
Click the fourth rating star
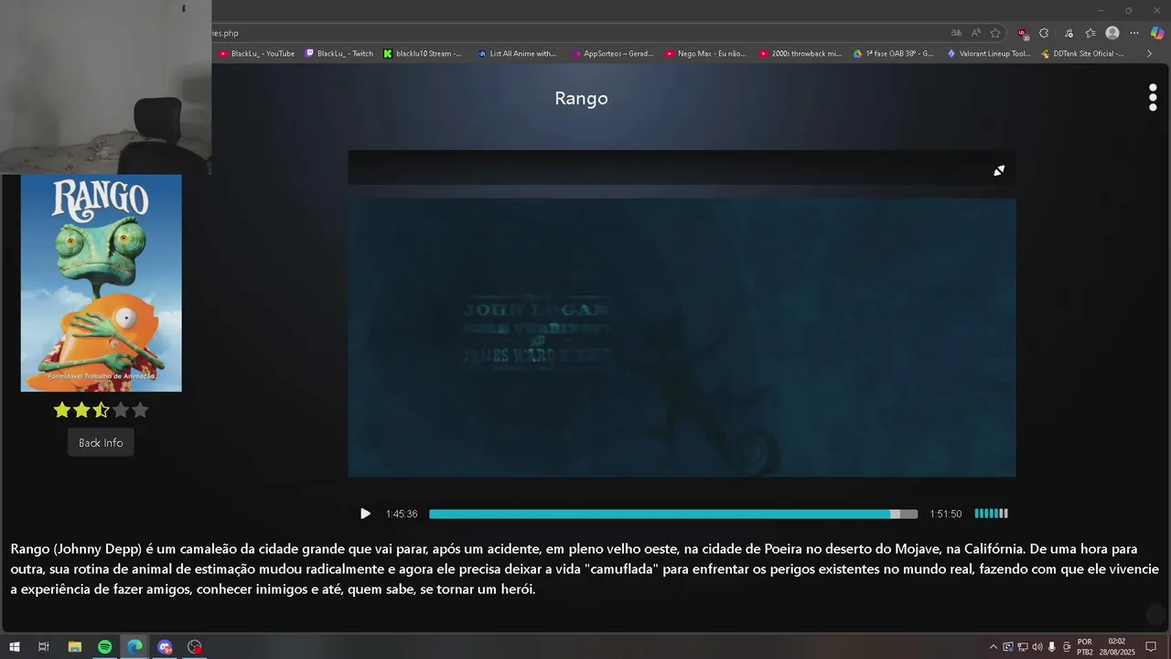coord(121,410)
